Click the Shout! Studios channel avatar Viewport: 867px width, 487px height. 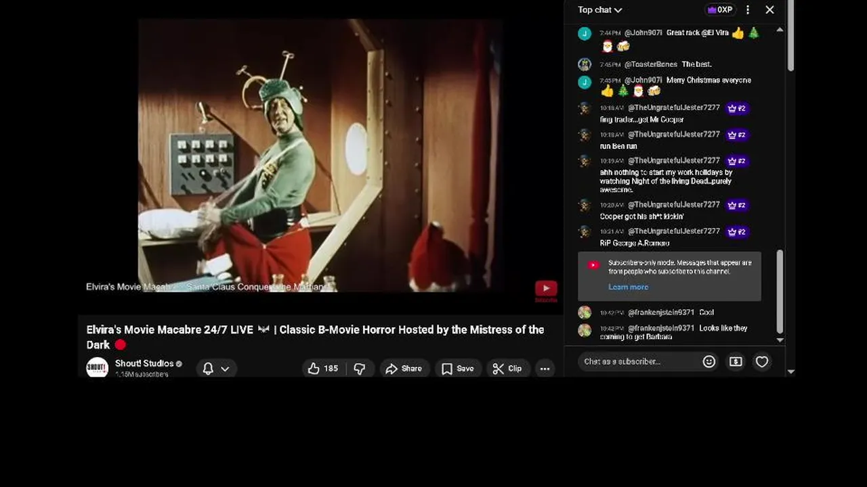[98, 367]
